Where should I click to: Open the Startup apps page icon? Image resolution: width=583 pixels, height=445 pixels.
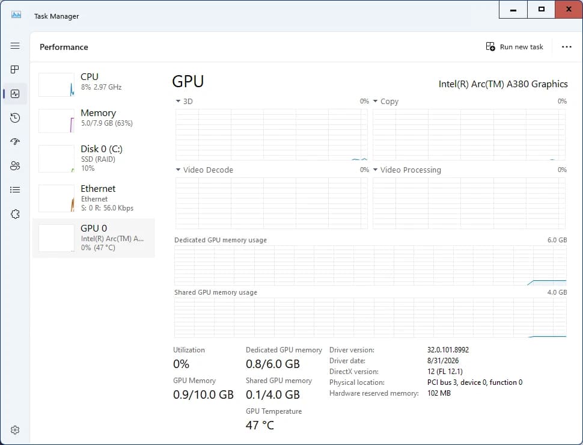[x=15, y=142]
